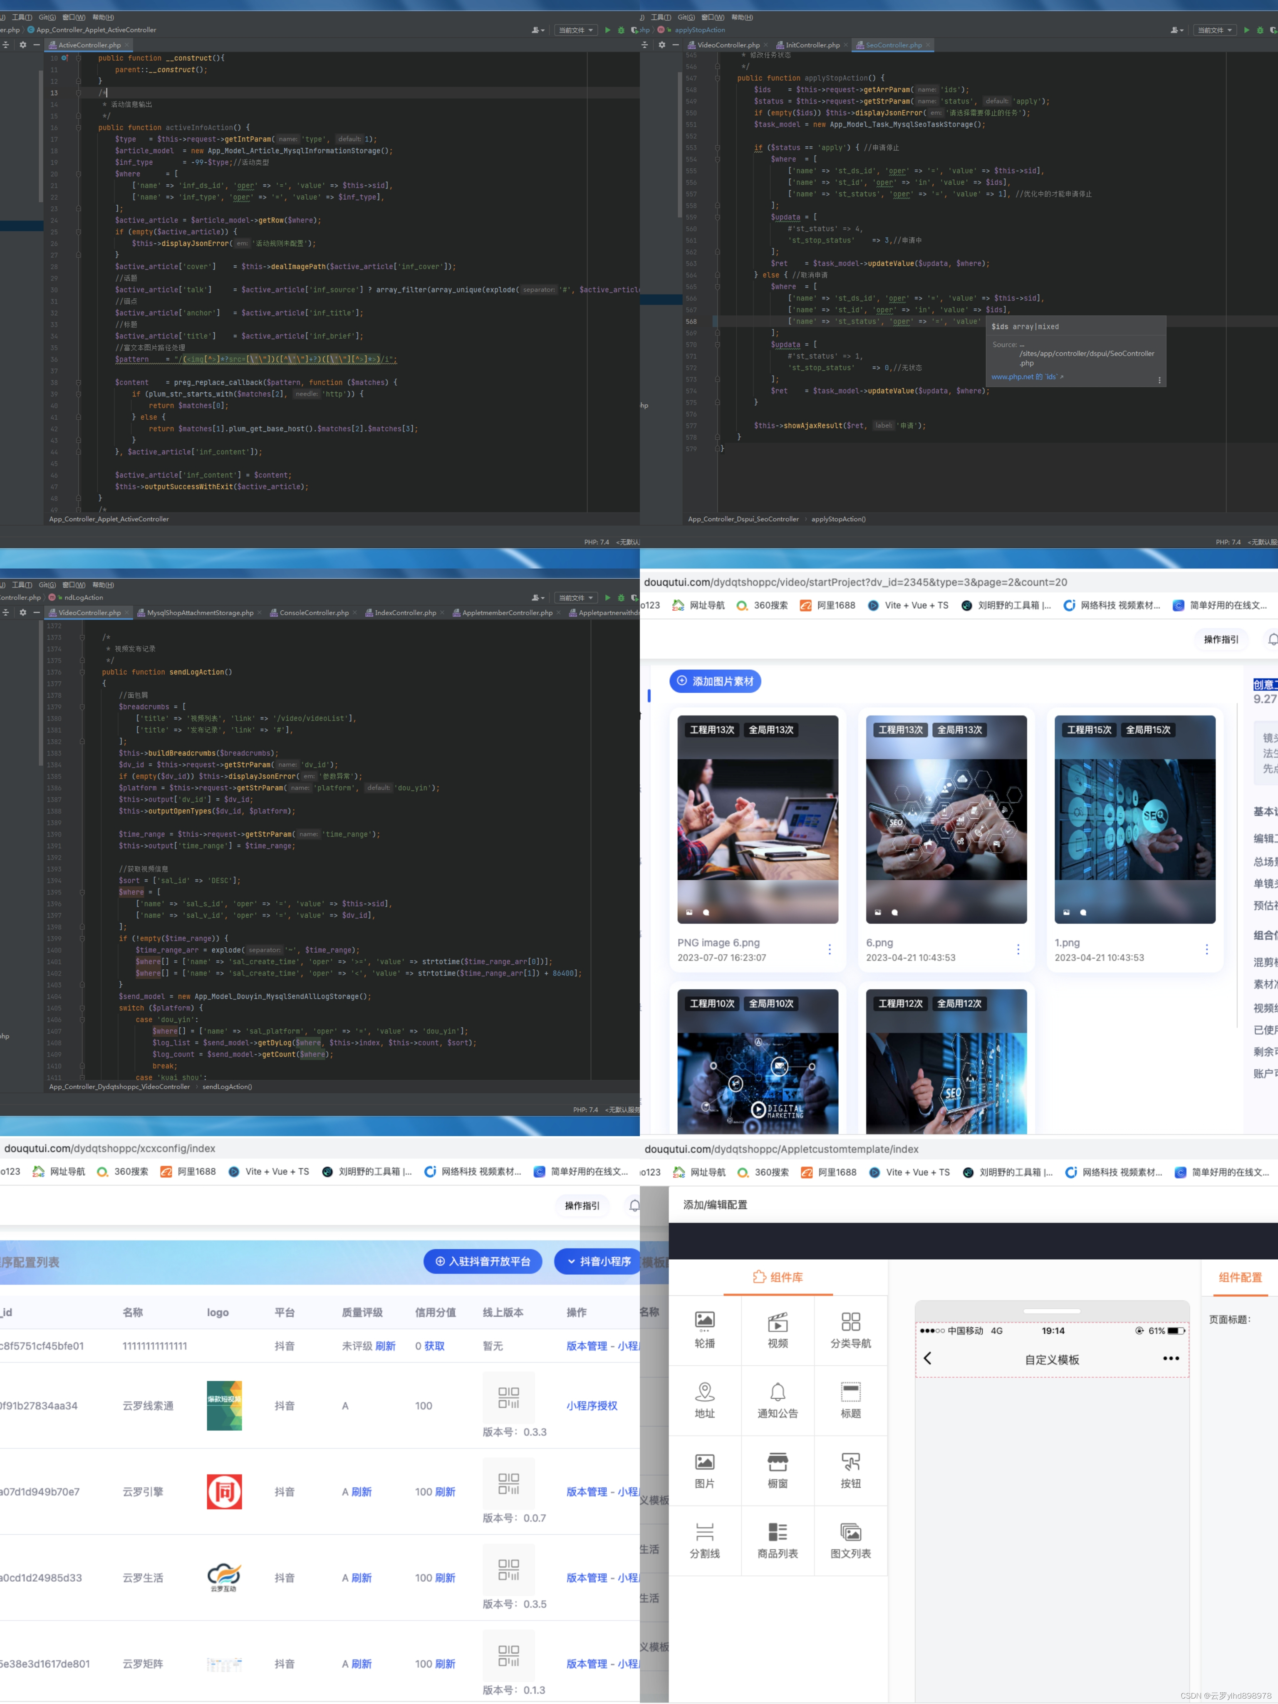Click the 轮播 carousel component icon
This screenshot has height=1704, width=1278.
704,1320
